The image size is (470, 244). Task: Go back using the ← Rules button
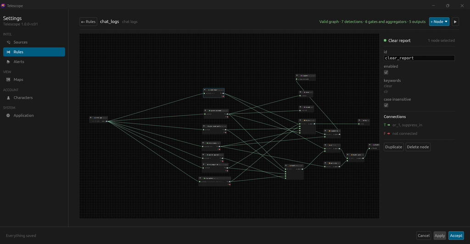89,22
